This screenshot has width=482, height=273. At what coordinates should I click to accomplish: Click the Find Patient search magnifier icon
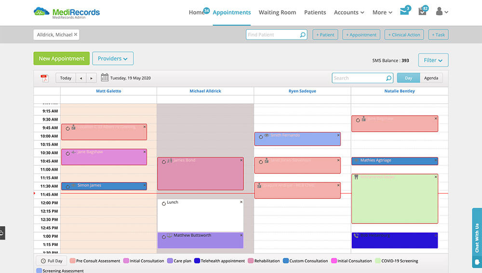tap(303, 35)
